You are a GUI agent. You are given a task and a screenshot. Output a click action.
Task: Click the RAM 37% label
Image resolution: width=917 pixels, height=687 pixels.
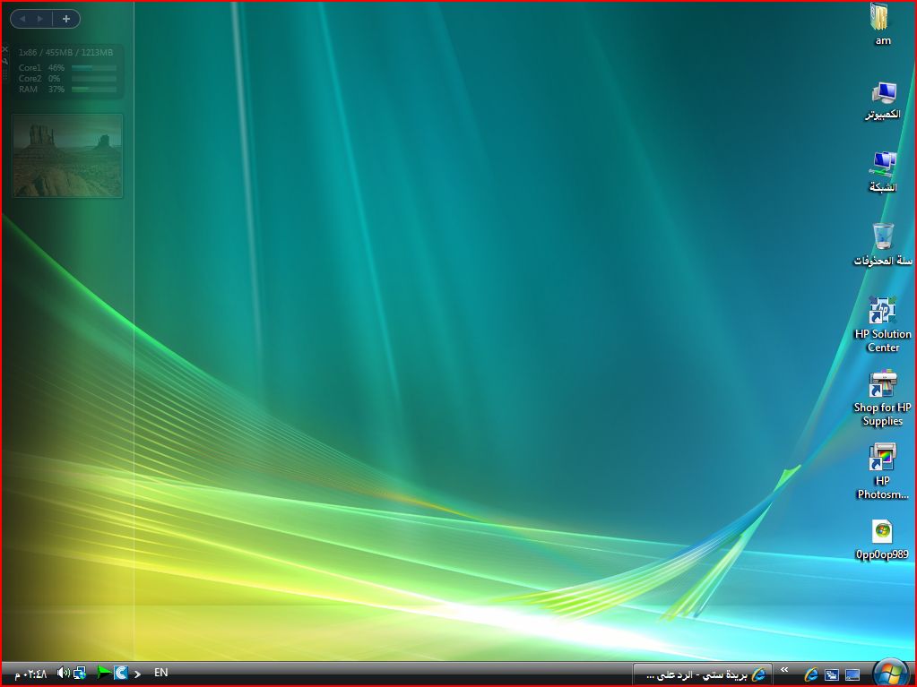pos(41,90)
